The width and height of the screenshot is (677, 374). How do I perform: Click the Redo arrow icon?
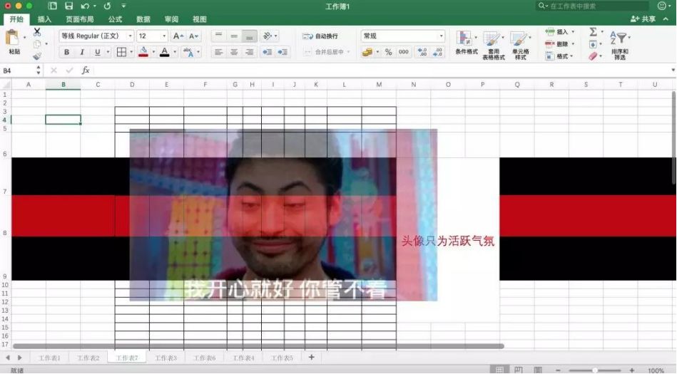click(x=107, y=6)
